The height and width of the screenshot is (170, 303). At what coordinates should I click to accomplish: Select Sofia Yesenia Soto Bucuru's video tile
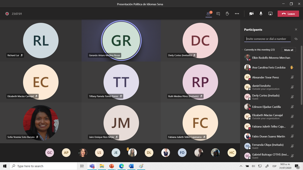click(x=41, y=123)
